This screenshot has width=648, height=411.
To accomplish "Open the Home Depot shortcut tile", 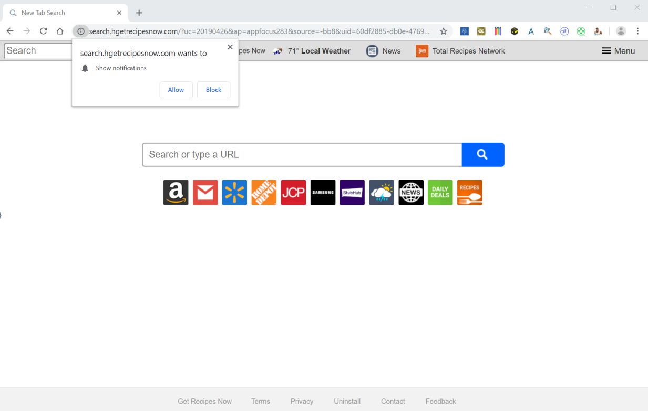I will [264, 192].
